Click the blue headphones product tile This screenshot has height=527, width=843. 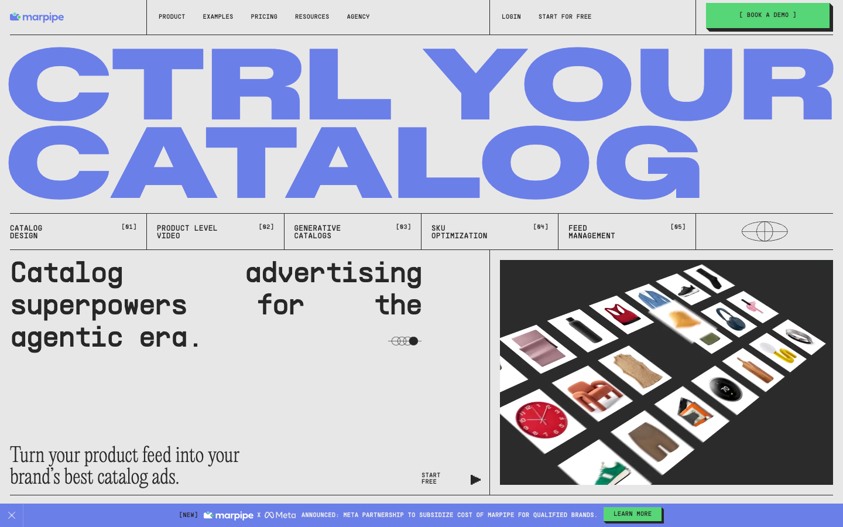pyautogui.click(x=729, y=320)
